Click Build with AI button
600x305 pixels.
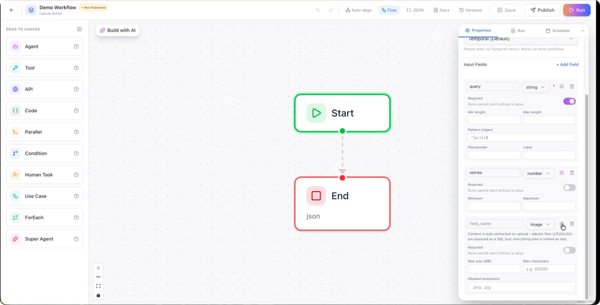pyautogui.click(x=118, y=30)
